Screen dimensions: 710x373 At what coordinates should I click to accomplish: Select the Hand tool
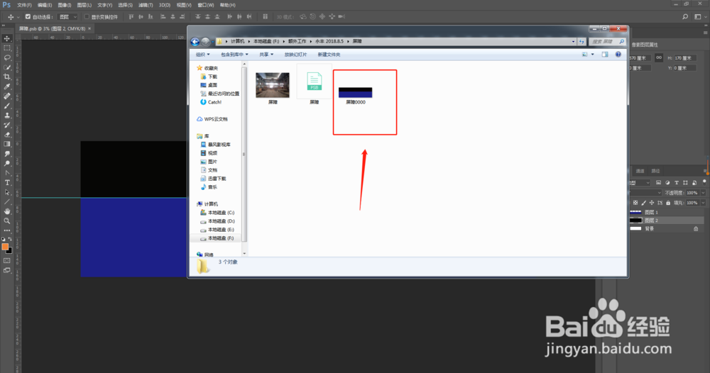point(7,211)
